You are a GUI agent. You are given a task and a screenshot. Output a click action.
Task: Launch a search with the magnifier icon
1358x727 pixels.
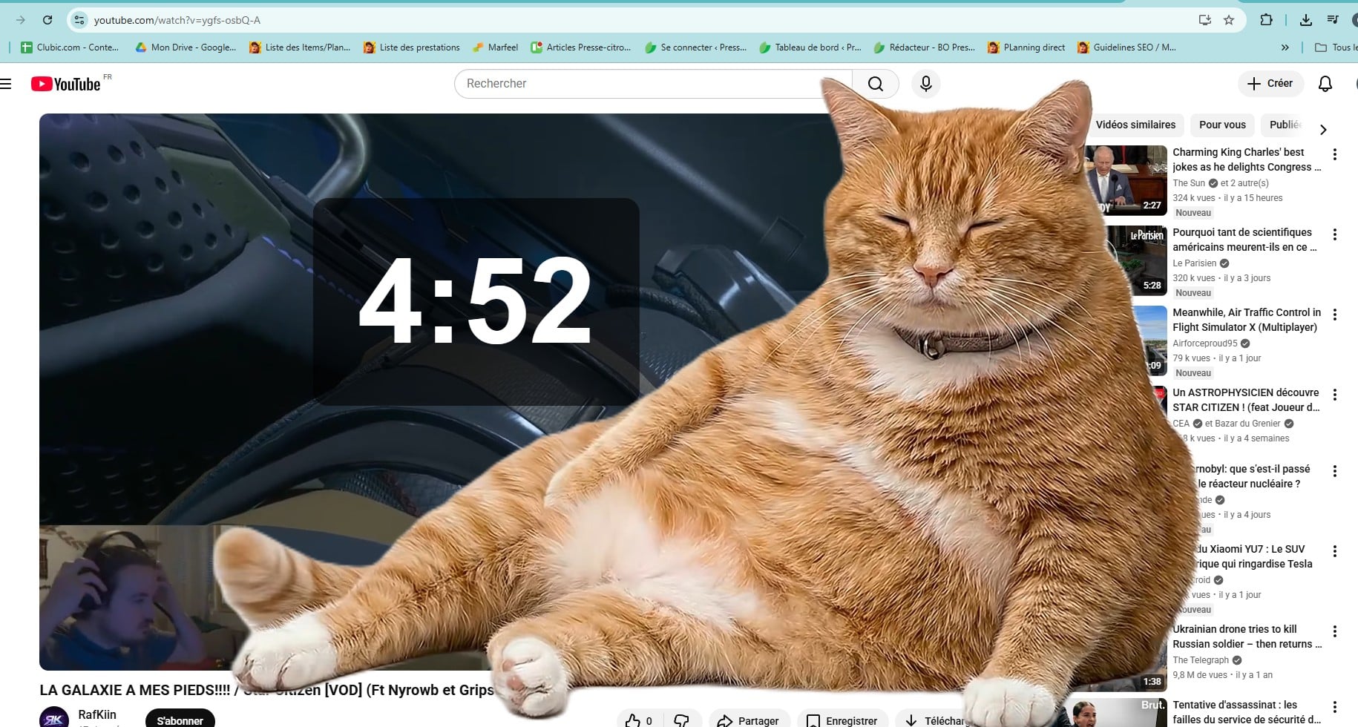coord(876,83)
